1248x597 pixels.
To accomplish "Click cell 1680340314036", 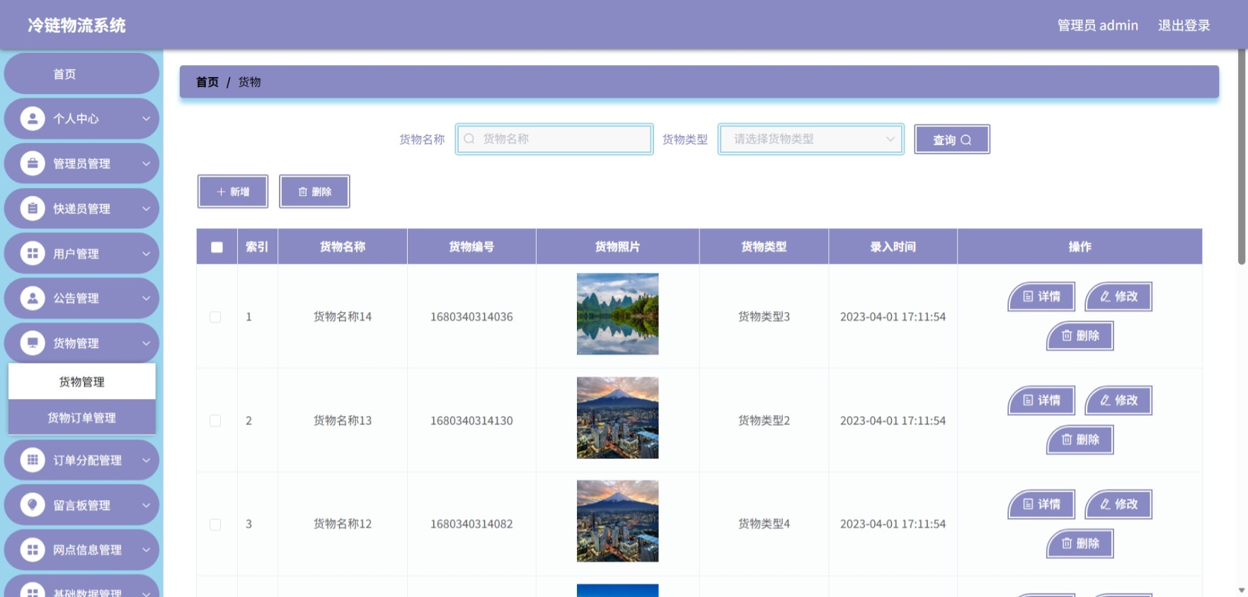I will 471,317.
